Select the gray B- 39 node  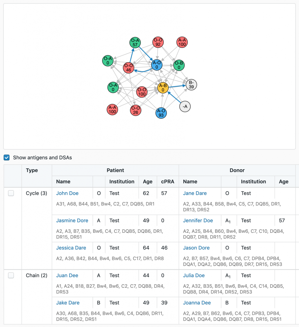[x=191, y=85]
